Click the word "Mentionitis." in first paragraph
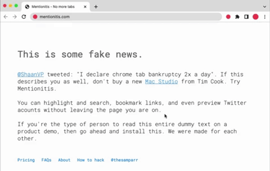This screenshot has height=171, width=270. point(37,89)
